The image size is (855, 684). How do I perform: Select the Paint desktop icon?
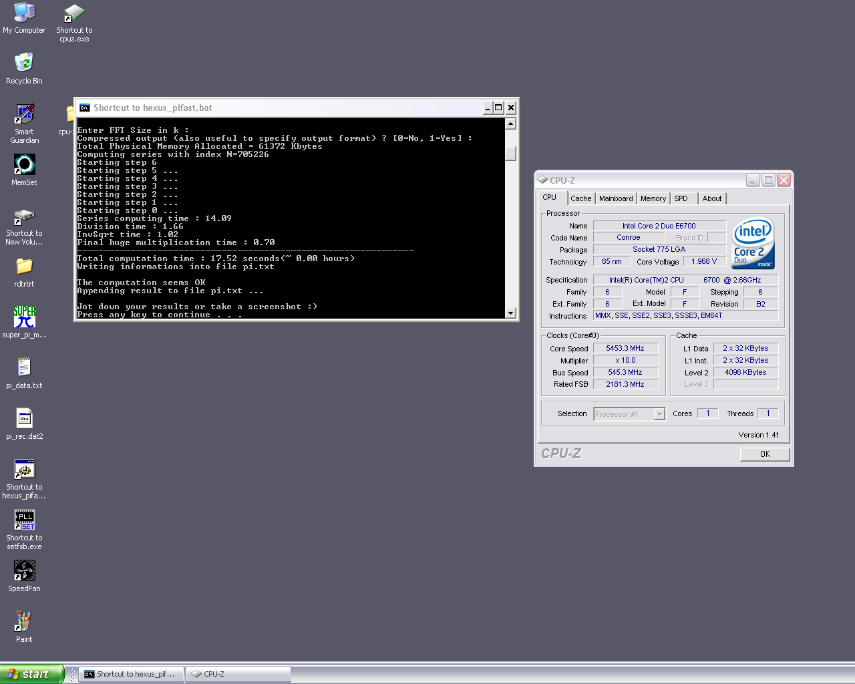point(24,627)
